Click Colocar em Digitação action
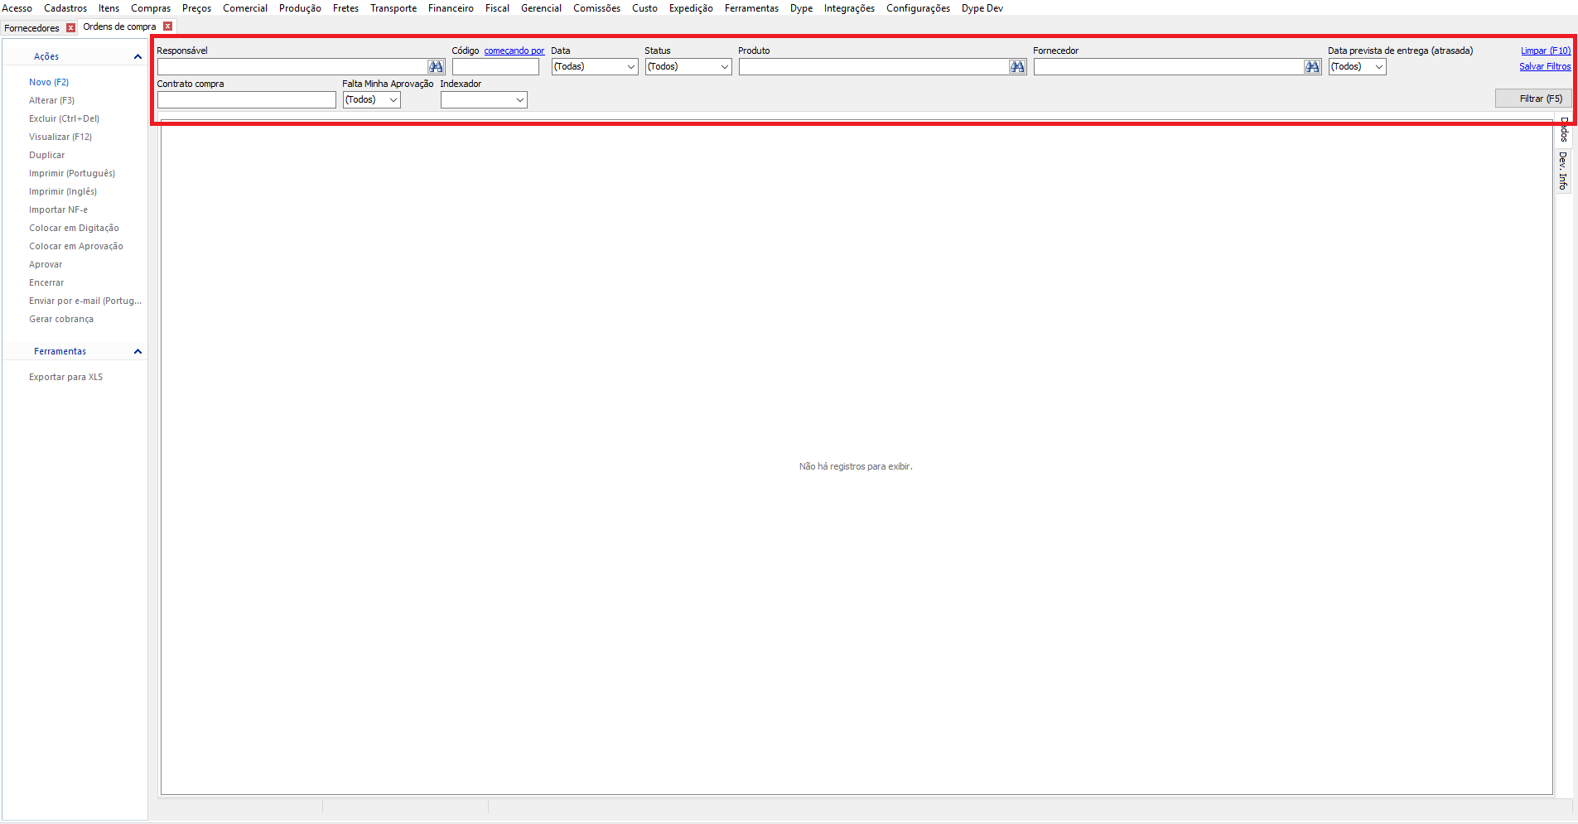This screenshot has height=824, width=1578. coord(74,228)
